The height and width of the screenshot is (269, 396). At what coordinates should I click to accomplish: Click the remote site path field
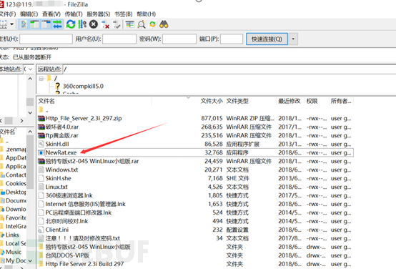(229, 69)
